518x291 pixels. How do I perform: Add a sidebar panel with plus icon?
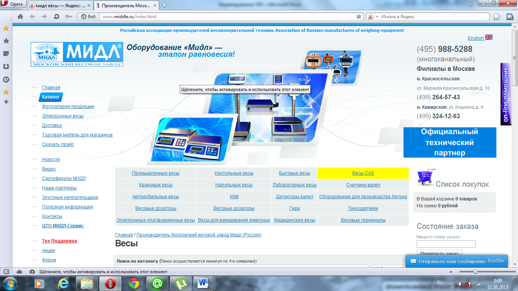[x=6, y=102]
